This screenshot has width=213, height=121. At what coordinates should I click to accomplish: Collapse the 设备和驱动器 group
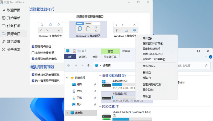pos(100,76)
